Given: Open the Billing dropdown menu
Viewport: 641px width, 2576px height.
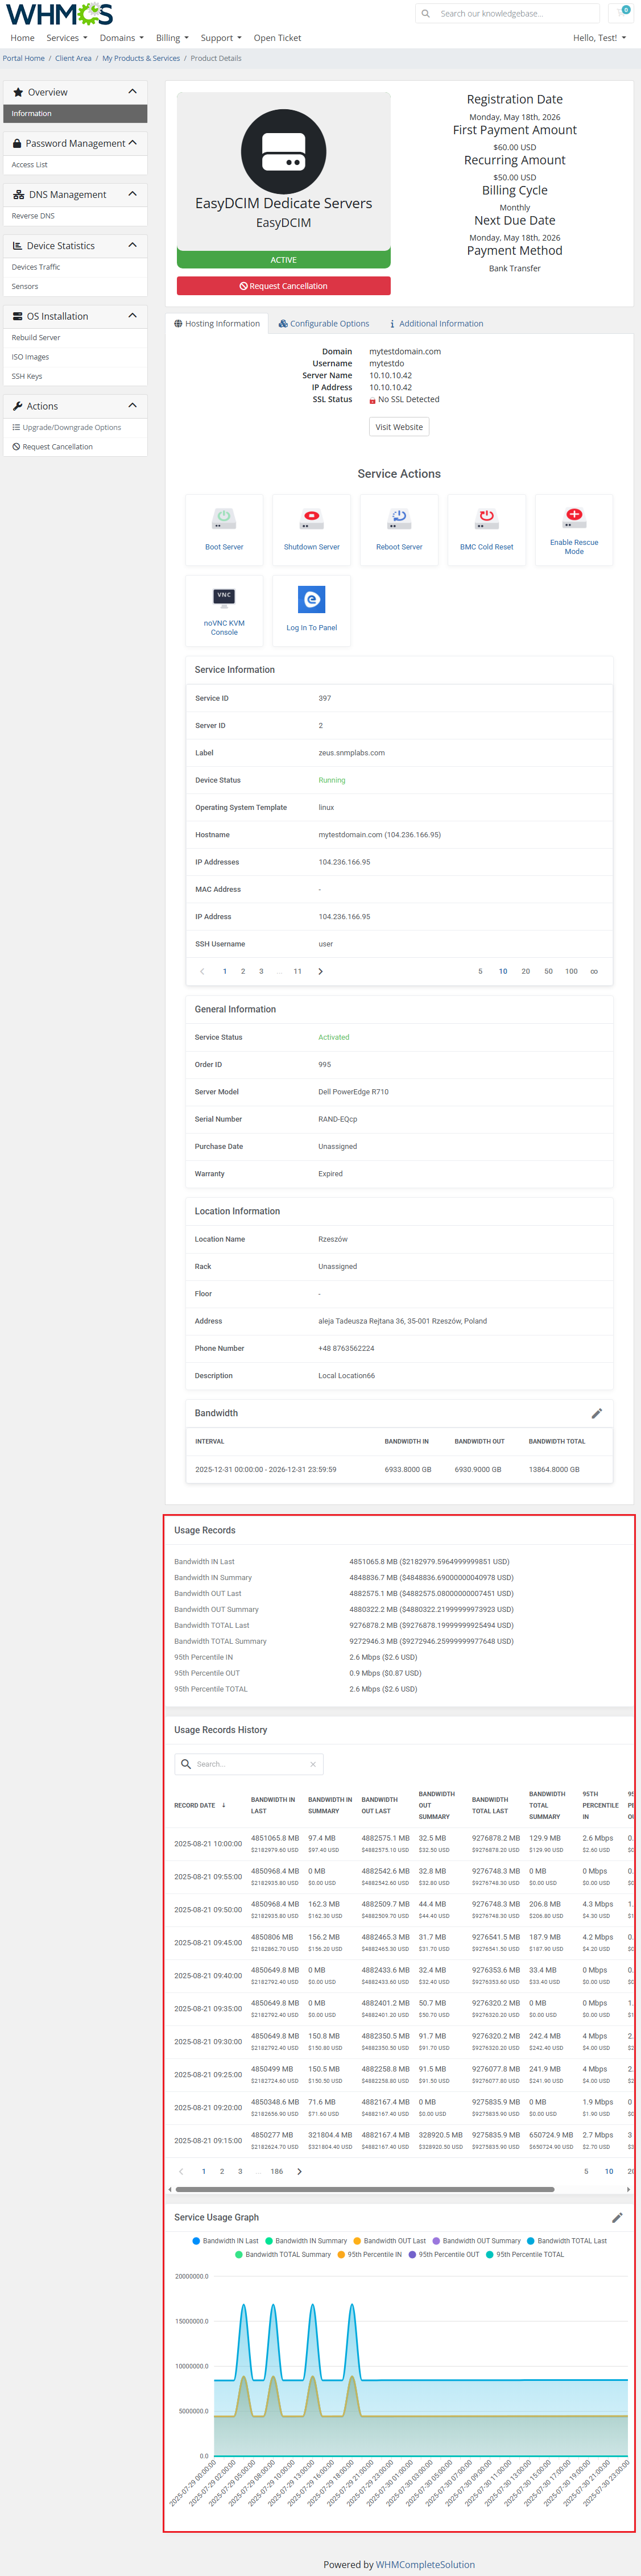Looking at the screenshot, I should click(173, 38).
